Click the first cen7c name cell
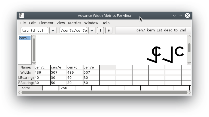209x117 pixels. (42, 67)
